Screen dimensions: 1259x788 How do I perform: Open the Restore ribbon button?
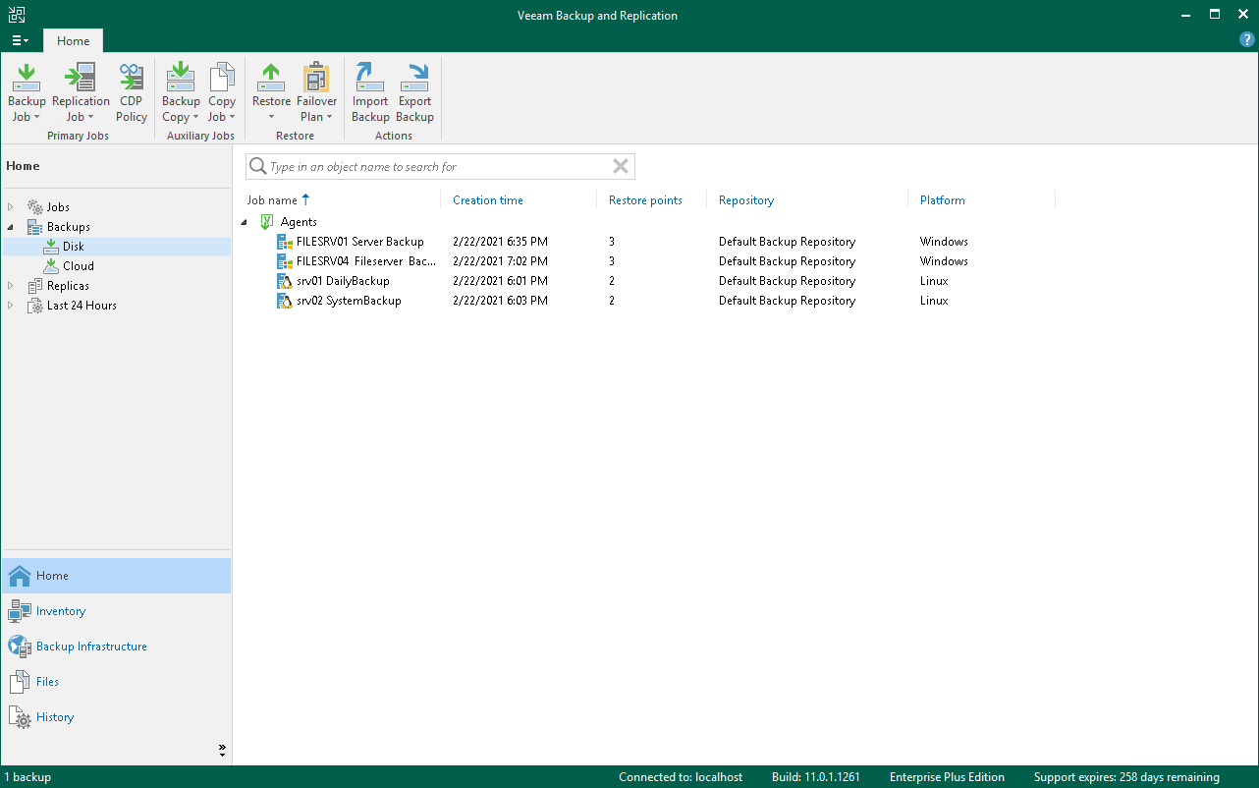(271, 93)
